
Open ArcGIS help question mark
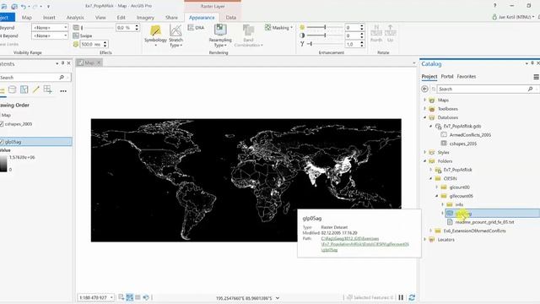click(494, 6)
